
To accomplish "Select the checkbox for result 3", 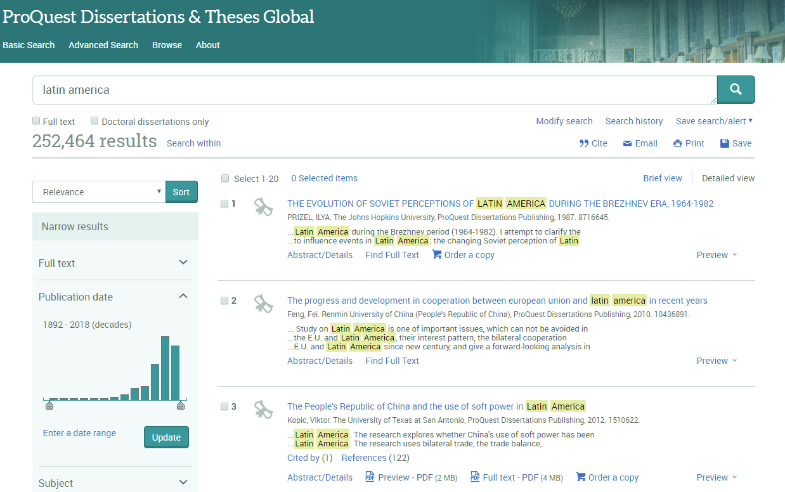I will tap(224, 406).
